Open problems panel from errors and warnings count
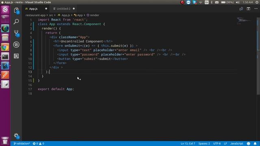This screenshot has height=146, width=260. [39, 144]
